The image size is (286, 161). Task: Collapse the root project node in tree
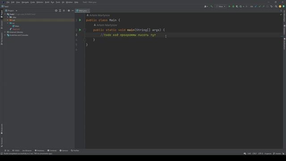(5, 14)
